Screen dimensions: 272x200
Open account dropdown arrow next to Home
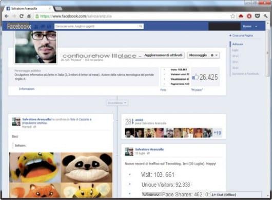[x=256, y=26]
